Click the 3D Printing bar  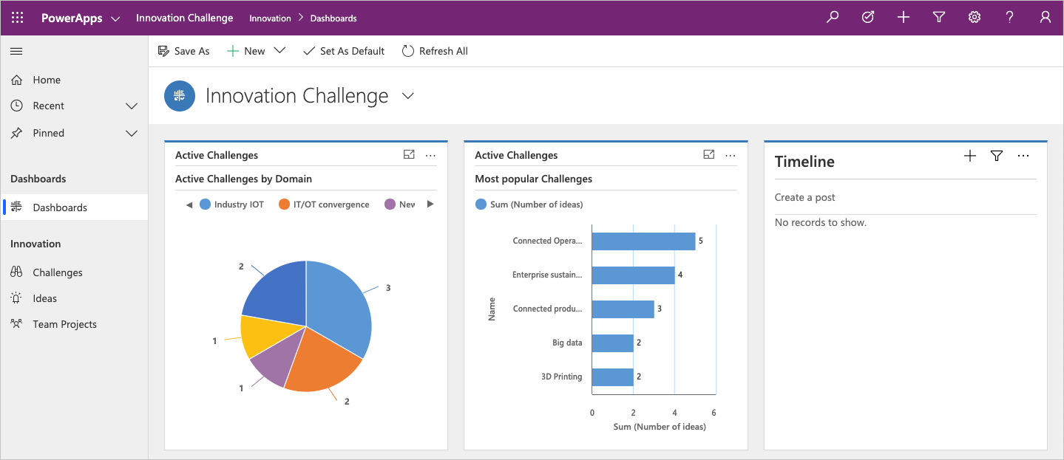click(613, 377)
